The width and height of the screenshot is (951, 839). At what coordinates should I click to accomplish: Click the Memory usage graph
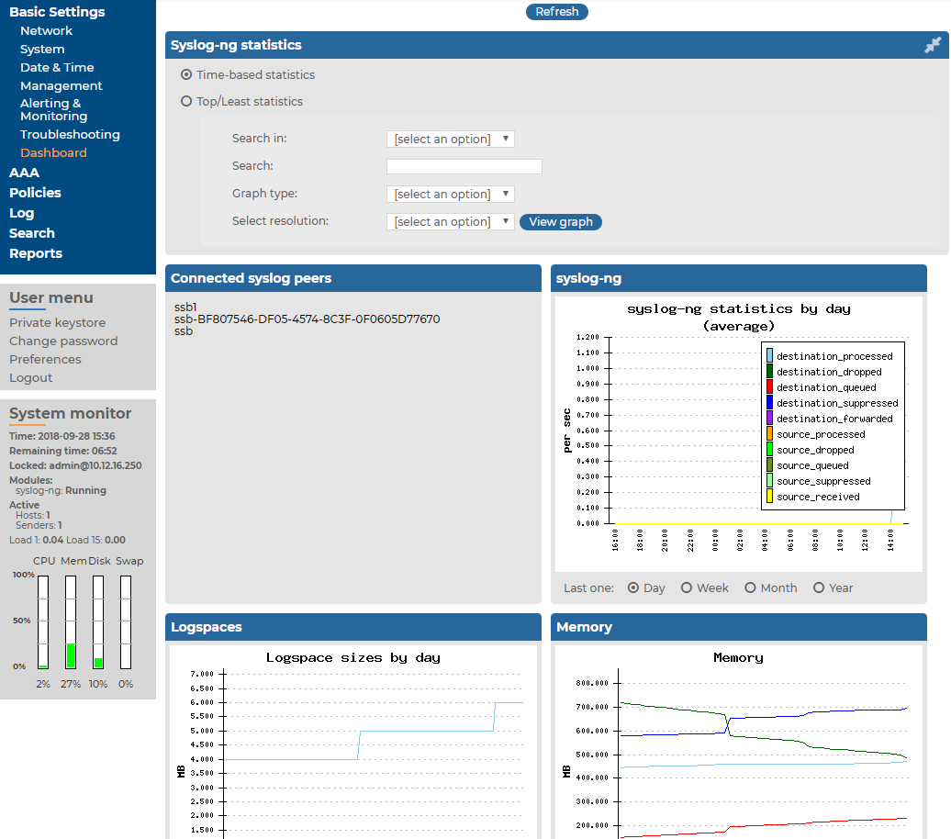point(739,743)
